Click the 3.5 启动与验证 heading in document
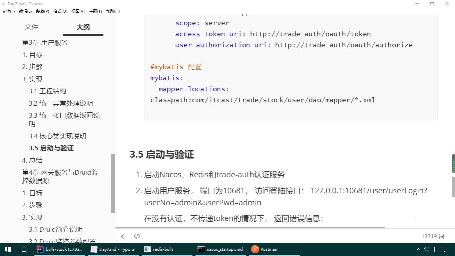The height and width of the screenshot is (256, 455). pos(162,155)
